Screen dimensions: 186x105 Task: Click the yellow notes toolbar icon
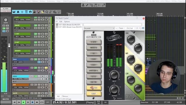(x=43, y=12)
